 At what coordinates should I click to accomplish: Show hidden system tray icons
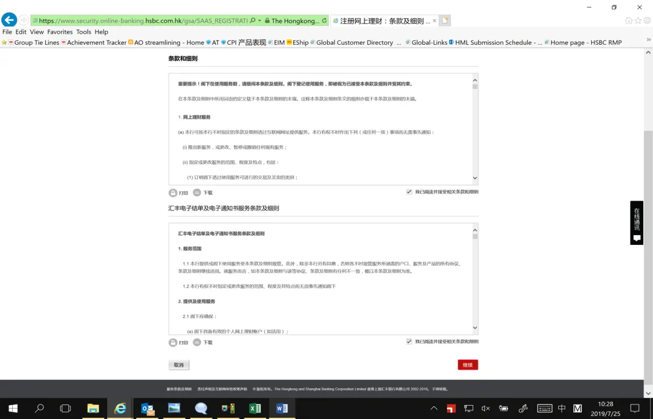tap(434, 409)
